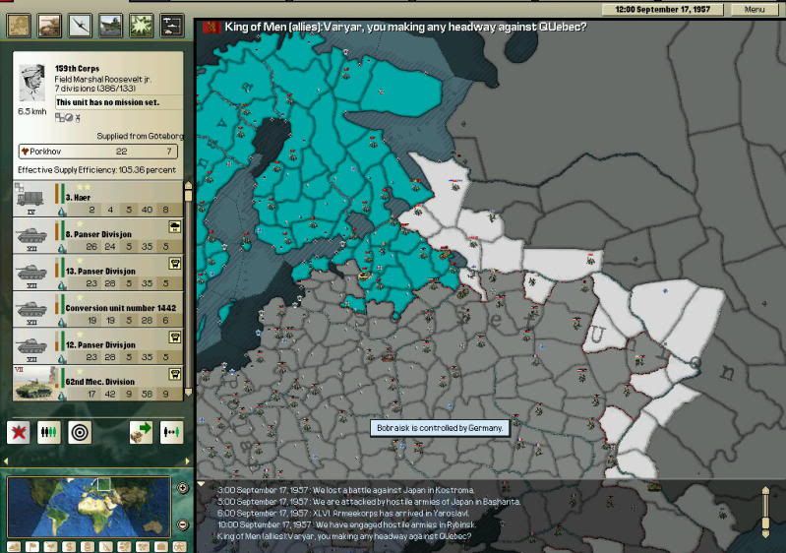
Task: Zoom out with minimap minus button
Action: (x=183, y=524)
